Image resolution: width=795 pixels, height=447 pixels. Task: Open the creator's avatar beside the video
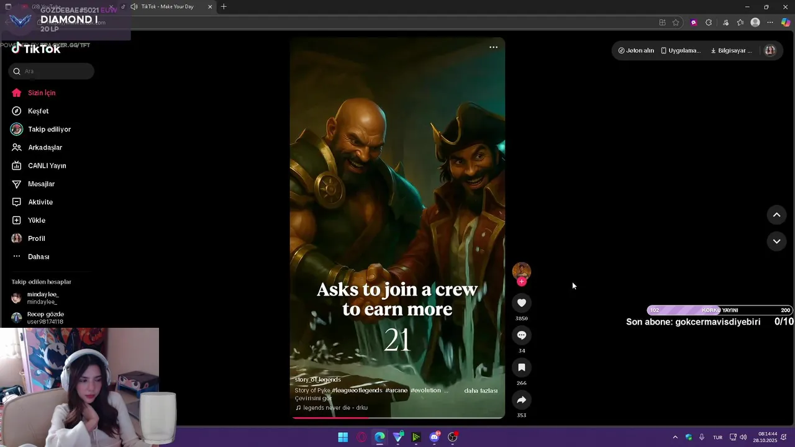(x=522, y=271)
